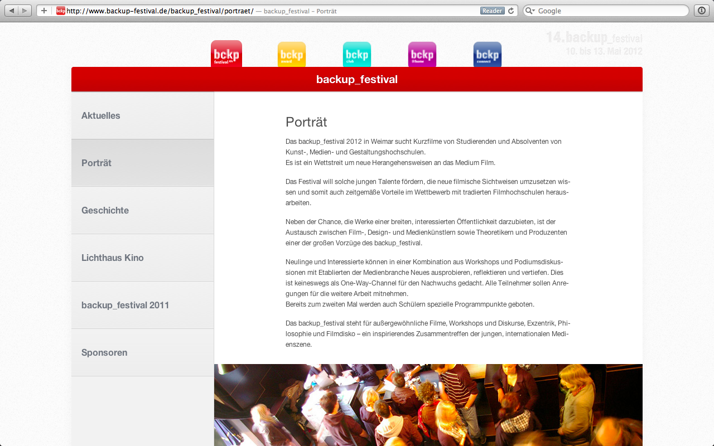The height and width of the screenshot is (446, 714).
Task: Go back with the browser back arrow
Action: tap(11, 11)
